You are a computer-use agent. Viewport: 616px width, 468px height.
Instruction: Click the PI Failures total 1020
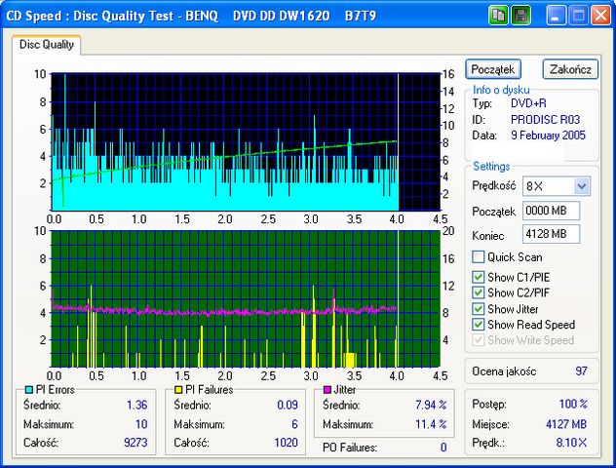point(286,443)
